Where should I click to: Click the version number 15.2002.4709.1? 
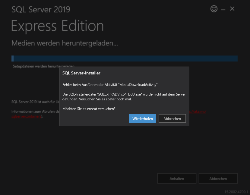(x=236, y=192)
